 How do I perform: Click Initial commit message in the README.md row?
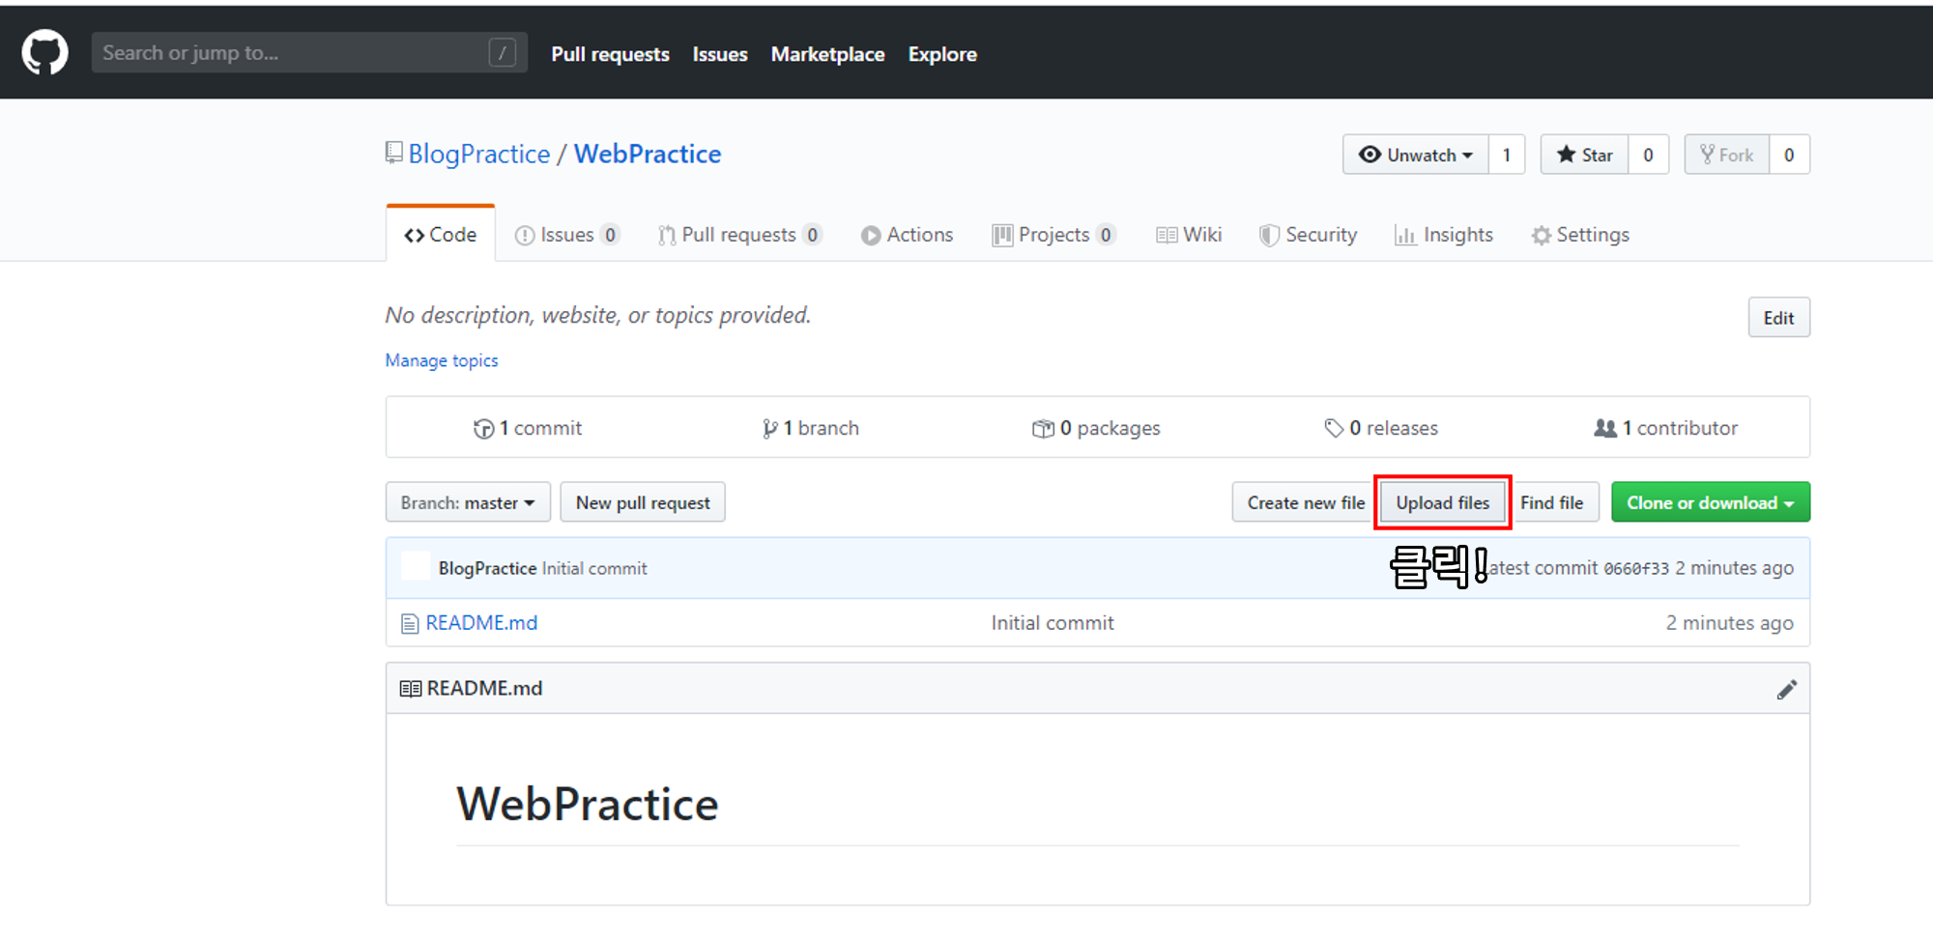pos(1053,623)
